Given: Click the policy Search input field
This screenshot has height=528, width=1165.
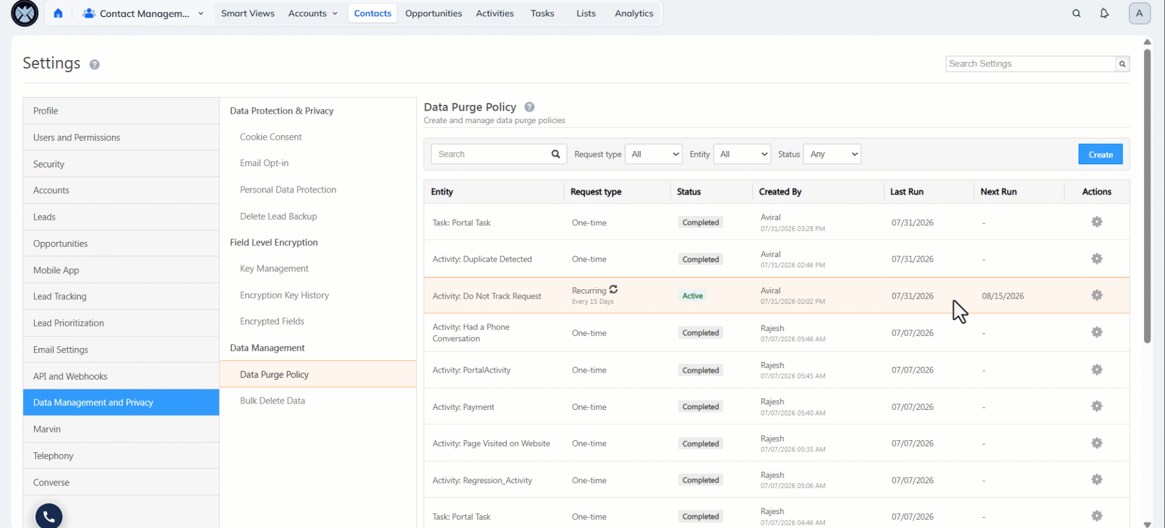Looking at the screenshot, I should pyautogui.click(x=491, y=154).
